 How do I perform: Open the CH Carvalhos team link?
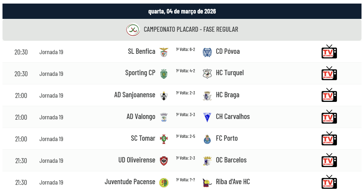[x=233, y=116]
